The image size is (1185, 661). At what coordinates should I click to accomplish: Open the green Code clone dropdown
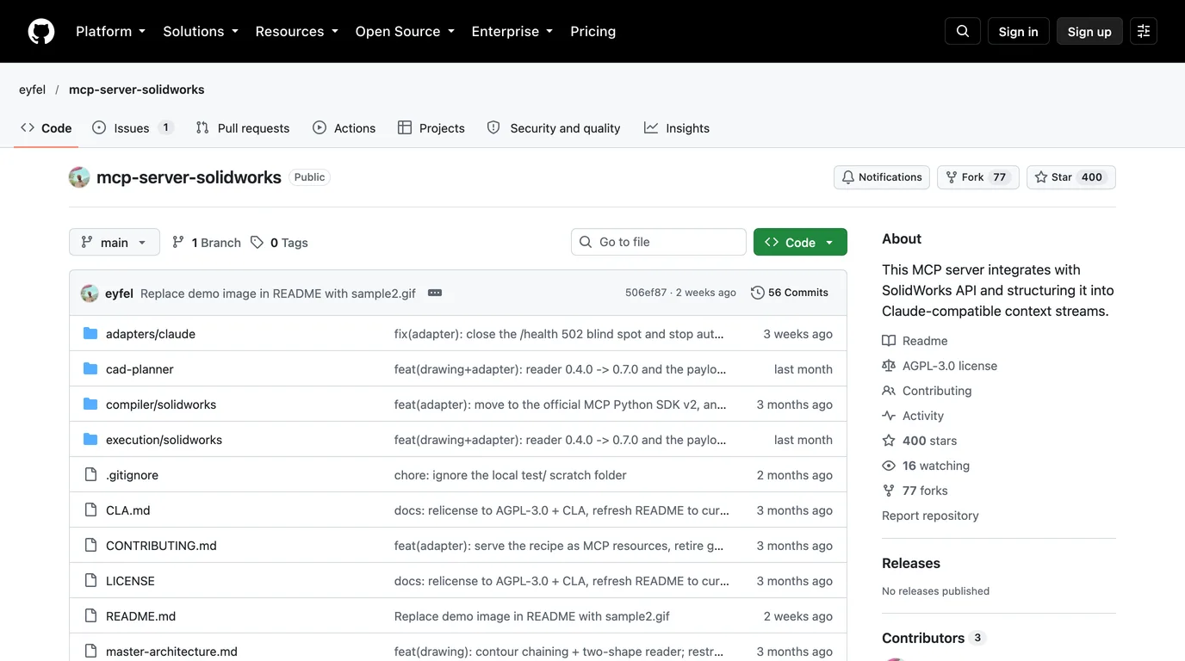point(800,242)
